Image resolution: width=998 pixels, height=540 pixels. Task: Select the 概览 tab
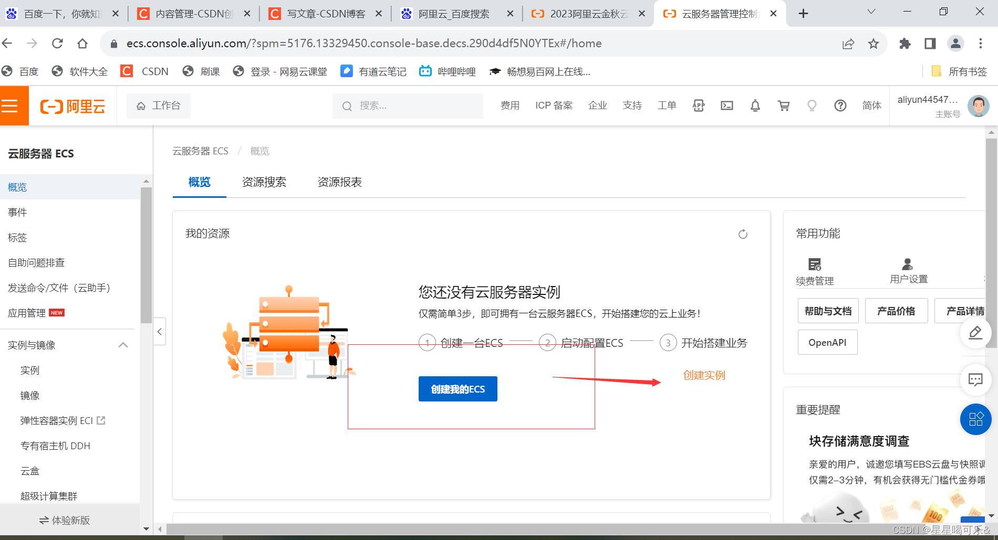[199, 182]
